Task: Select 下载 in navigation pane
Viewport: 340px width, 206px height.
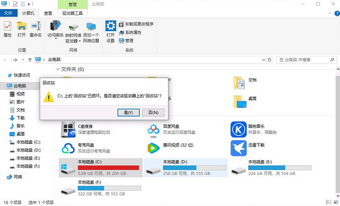Action: point(20,118)
